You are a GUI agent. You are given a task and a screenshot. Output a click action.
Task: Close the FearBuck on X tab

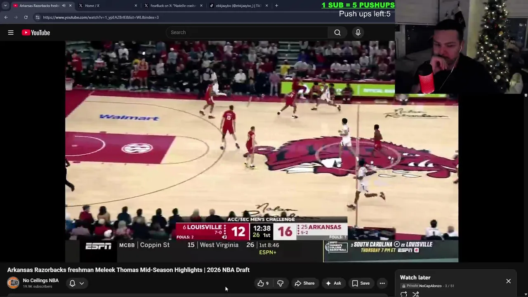(201, 6)
